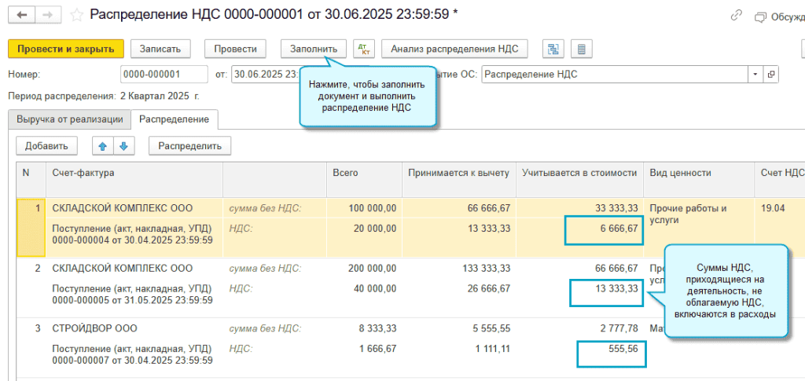Click the document structure icon in toolbar
The width and height of the screenshot is (805, 381).
pyautogui.click(x=553, y=49)
